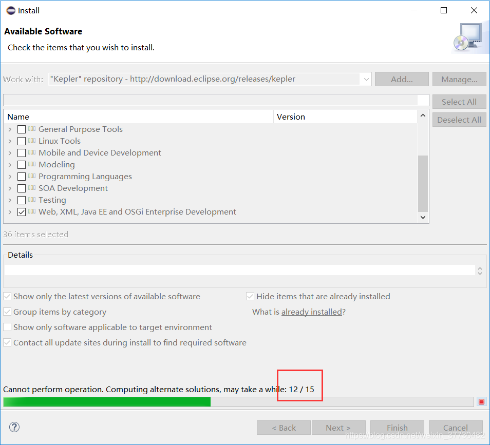Check the Programming Languages checkbox

click(22, 177)
